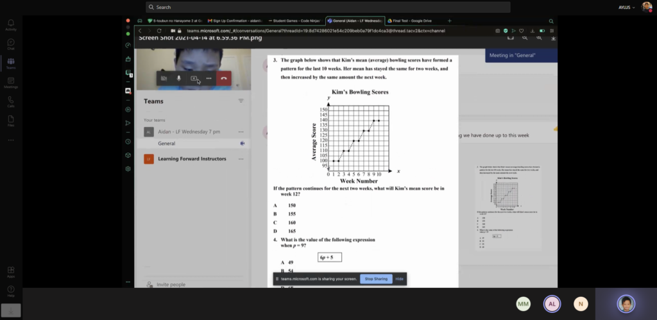Open browser downloads arrow icon in toolbar
This screenshot has height=320, width=657.
point(533,31)
